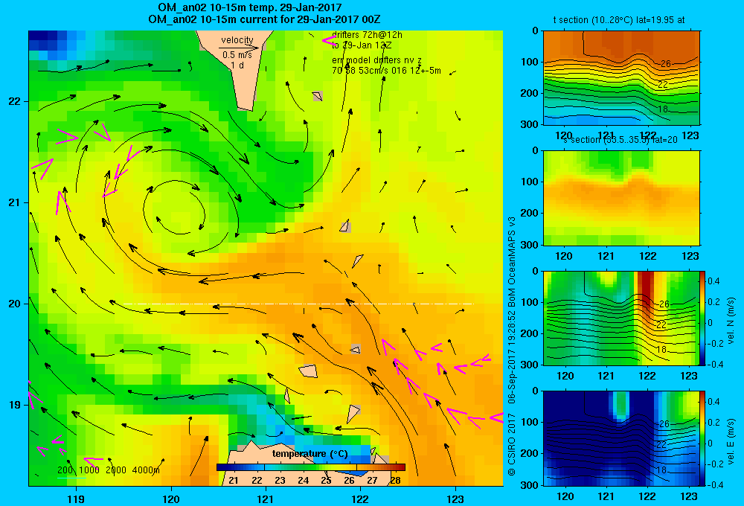Open the vel. E section plot panel
The height and width of the screenshot is (506, 744).
click(621, 438)
